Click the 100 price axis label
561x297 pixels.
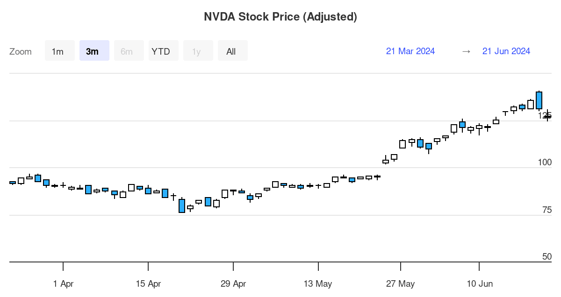click(545, 163)
